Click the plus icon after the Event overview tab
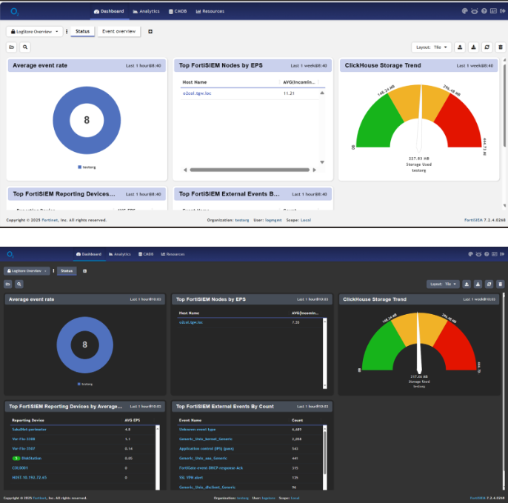This screenshot has height=503, width=508. coord(150,31)
